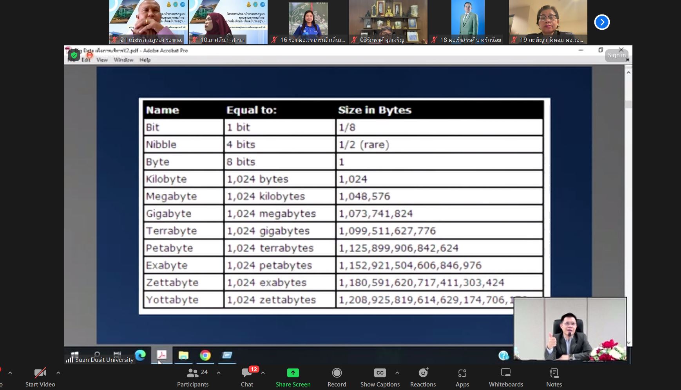681x390 pixels.
Task: Open the Notes panel
Action: (x=554, y=377)
